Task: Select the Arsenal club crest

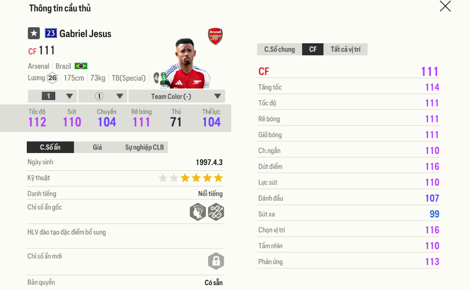Action: [x=215, y=37]
